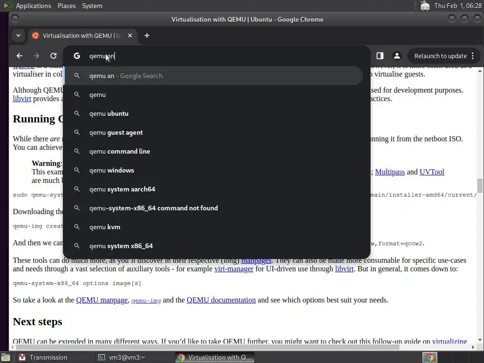
Task: Open the Multipass link
Action: 390,172
